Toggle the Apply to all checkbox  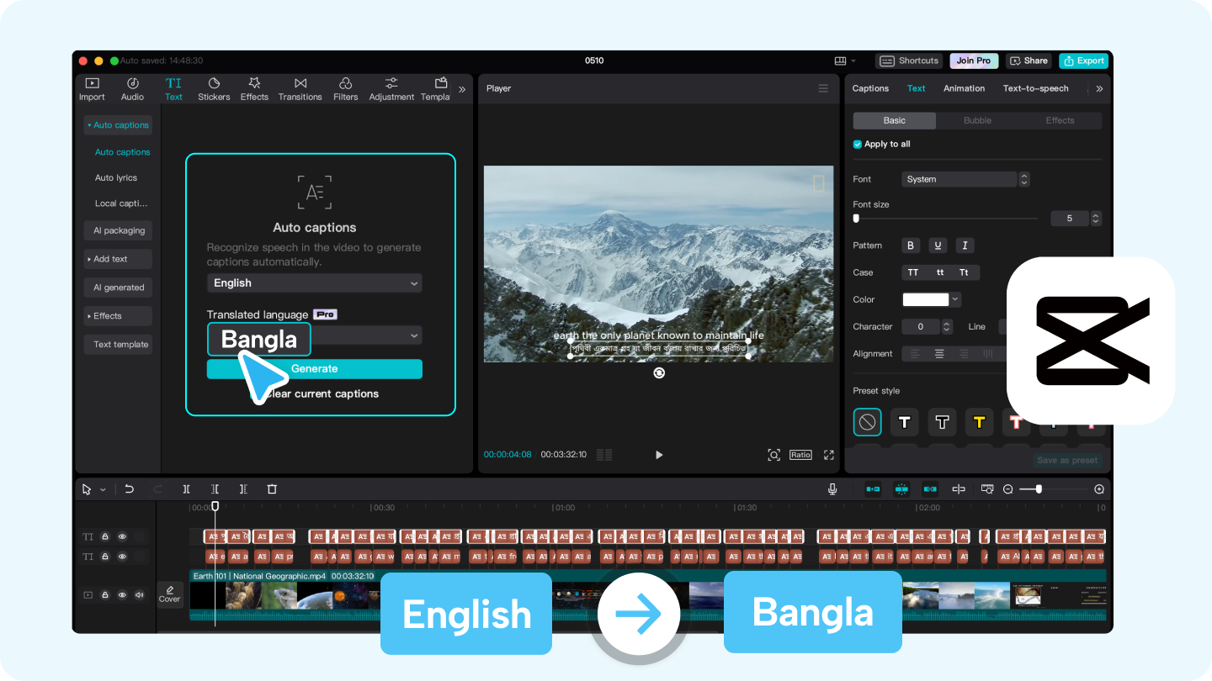[858, 145]
